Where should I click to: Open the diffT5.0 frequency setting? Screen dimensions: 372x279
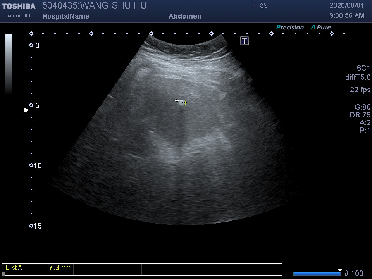358,77
